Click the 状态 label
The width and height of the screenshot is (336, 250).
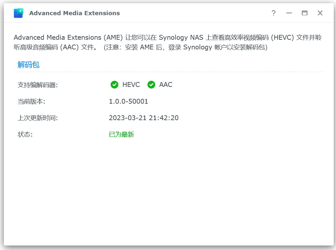[25, 134]
